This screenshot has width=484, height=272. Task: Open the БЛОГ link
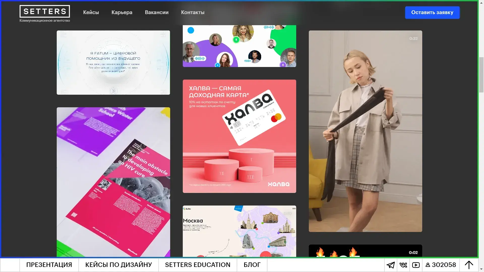tap(252, 265)
